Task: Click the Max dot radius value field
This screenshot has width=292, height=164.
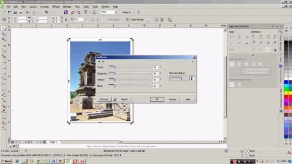Action: pyautogui.click(x=192, y=78)
